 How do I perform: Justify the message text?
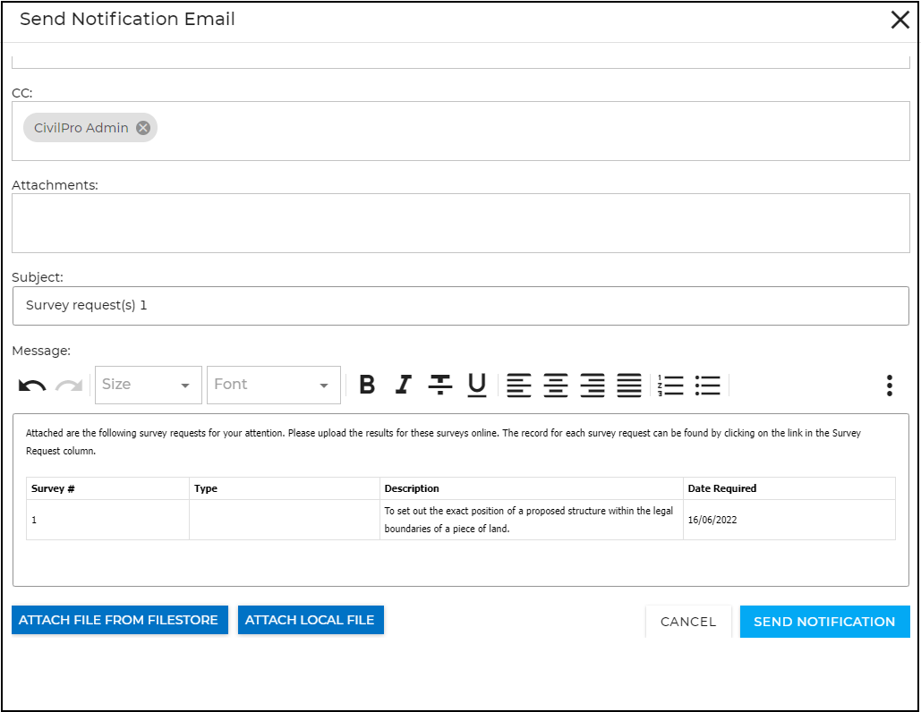click(x=629, y=385)
